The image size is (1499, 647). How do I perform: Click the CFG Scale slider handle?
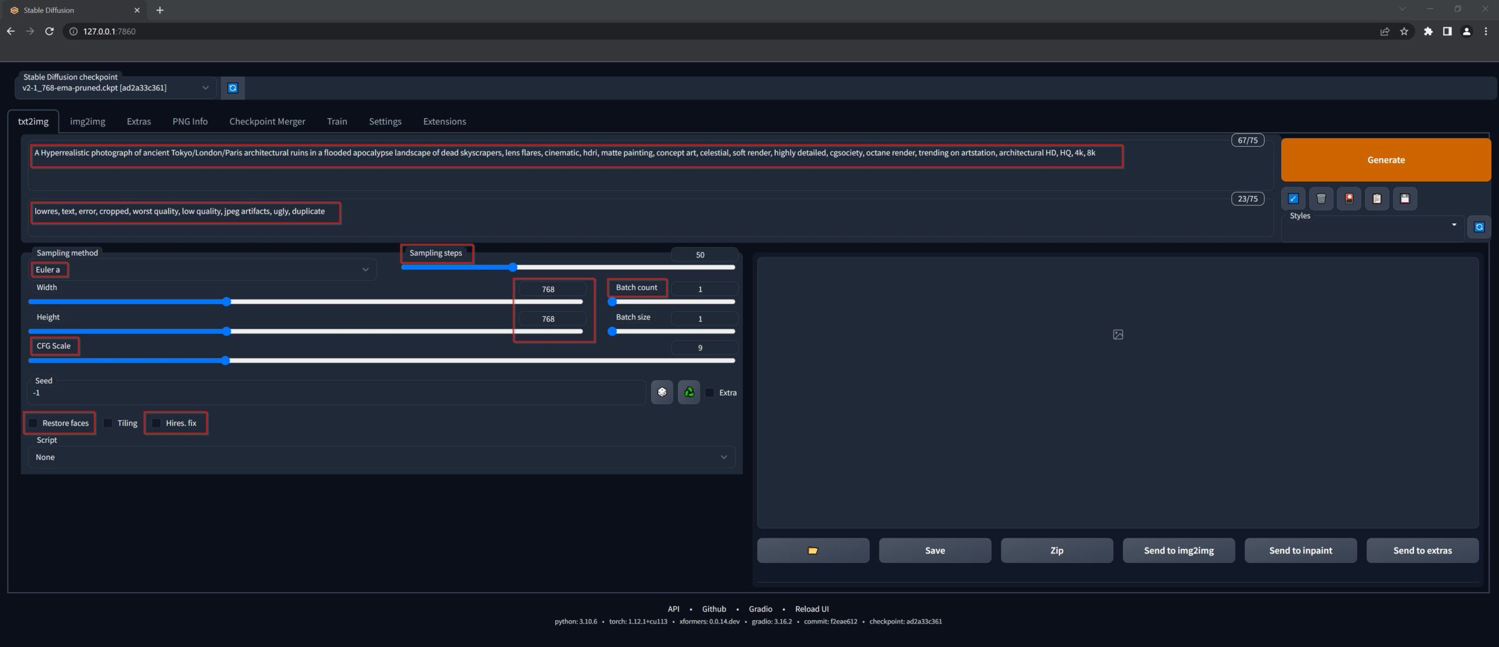click(x=225, y=360)
